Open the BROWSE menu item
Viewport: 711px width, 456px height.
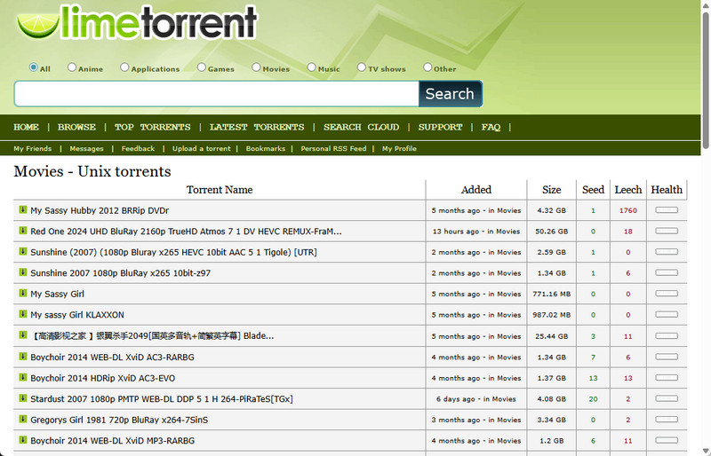(x=76, y=127)
